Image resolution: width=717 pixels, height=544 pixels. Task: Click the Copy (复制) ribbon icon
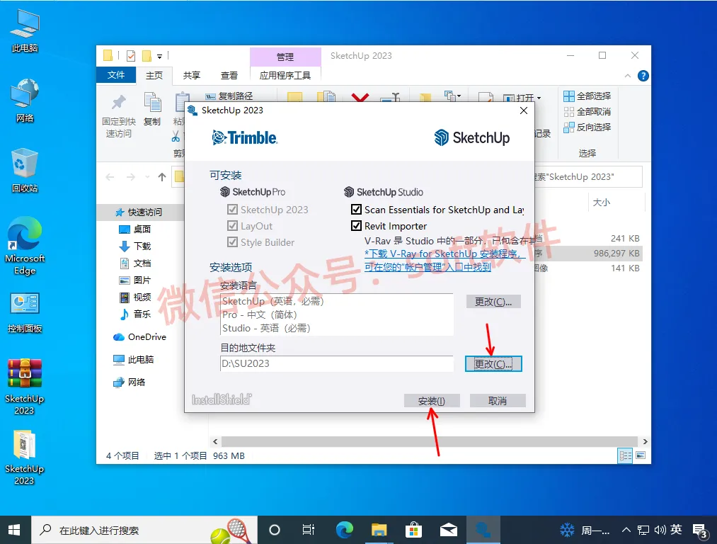152,102
